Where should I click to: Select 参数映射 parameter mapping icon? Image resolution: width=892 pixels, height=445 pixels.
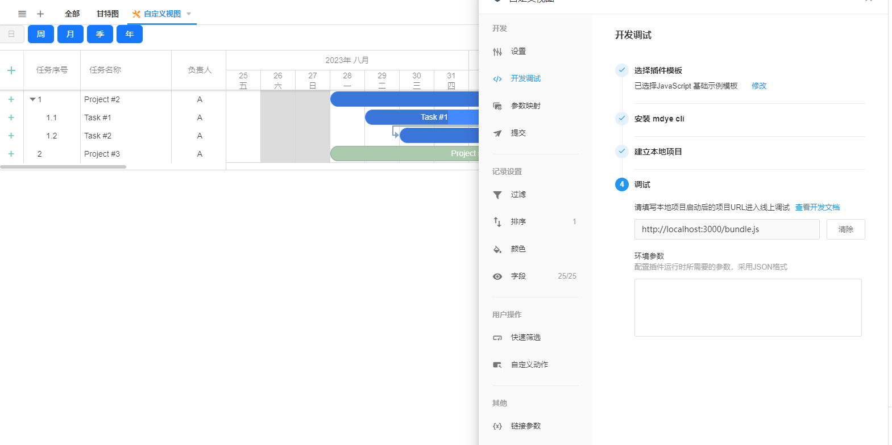pos(497,106)
